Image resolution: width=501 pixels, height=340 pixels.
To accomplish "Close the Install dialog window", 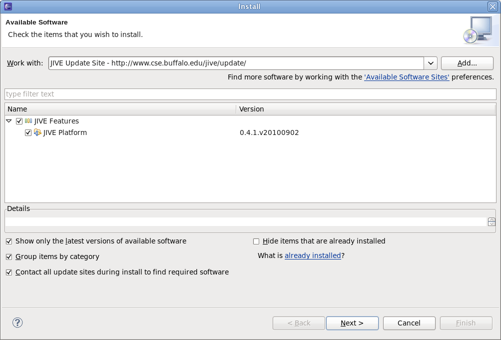I will [492, 6].
